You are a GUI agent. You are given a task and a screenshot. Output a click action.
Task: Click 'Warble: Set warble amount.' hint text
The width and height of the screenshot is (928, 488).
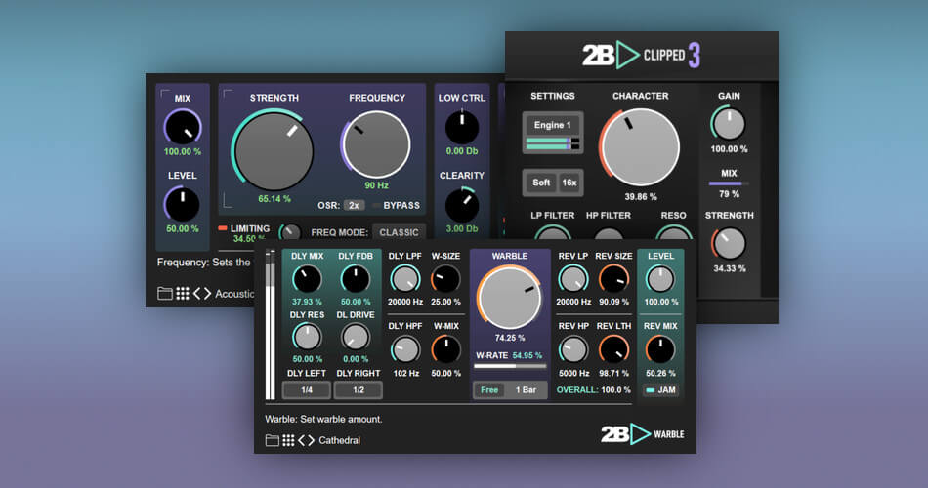point(323,419)
